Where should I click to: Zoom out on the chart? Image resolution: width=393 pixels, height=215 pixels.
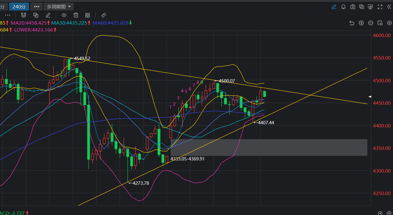coord(370,23)
